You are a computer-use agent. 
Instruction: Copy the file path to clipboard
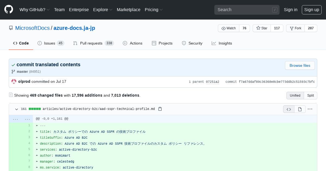click(160, 109)
